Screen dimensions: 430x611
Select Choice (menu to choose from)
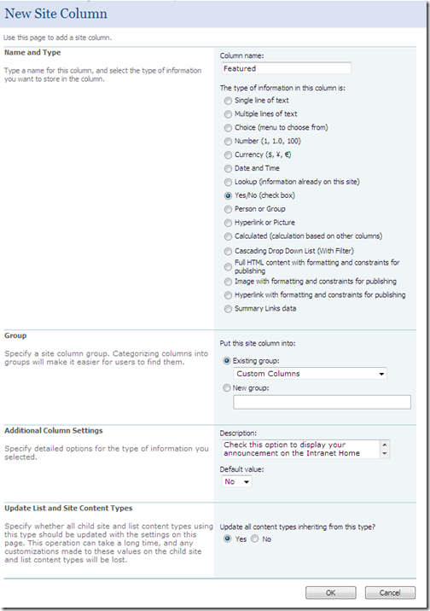pos(228,128)
